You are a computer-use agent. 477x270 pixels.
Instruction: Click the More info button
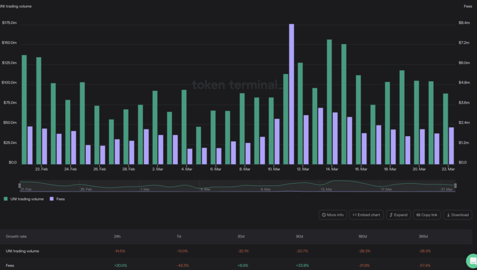tap(332, 215)
